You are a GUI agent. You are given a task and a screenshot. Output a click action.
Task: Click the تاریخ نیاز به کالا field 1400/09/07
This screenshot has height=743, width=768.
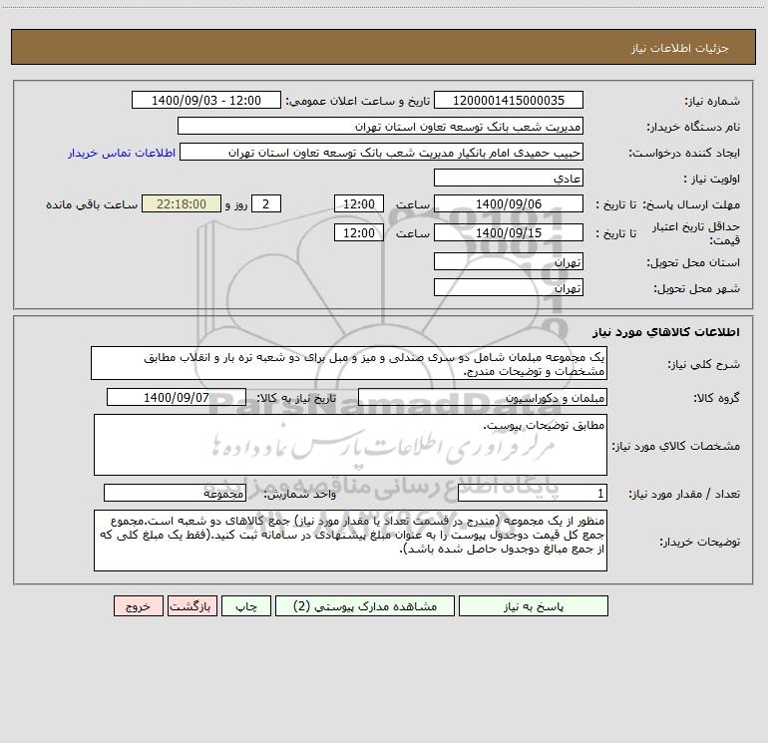tap(177, 397)
